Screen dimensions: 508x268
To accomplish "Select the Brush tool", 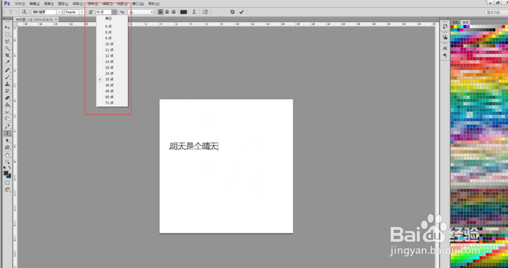I will (x=8, y=77).
